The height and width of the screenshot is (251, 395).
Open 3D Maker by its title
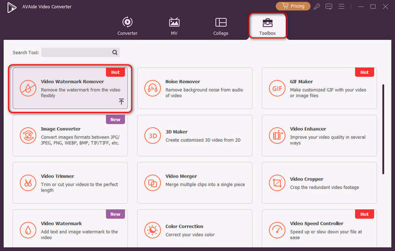(176, 132)
